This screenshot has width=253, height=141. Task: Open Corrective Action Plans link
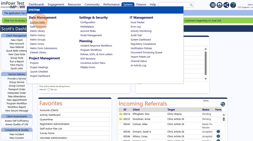pos(93,63)
